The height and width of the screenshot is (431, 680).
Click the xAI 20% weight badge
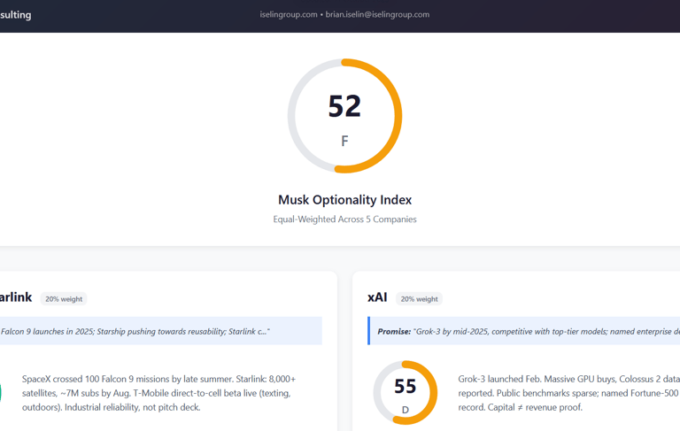click(419, 299)
